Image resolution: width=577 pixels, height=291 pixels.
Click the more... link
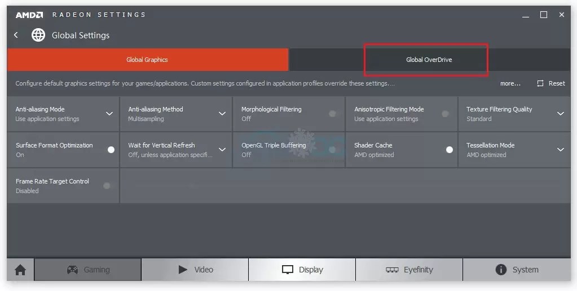pyautogui.click(x=510, y=83)
